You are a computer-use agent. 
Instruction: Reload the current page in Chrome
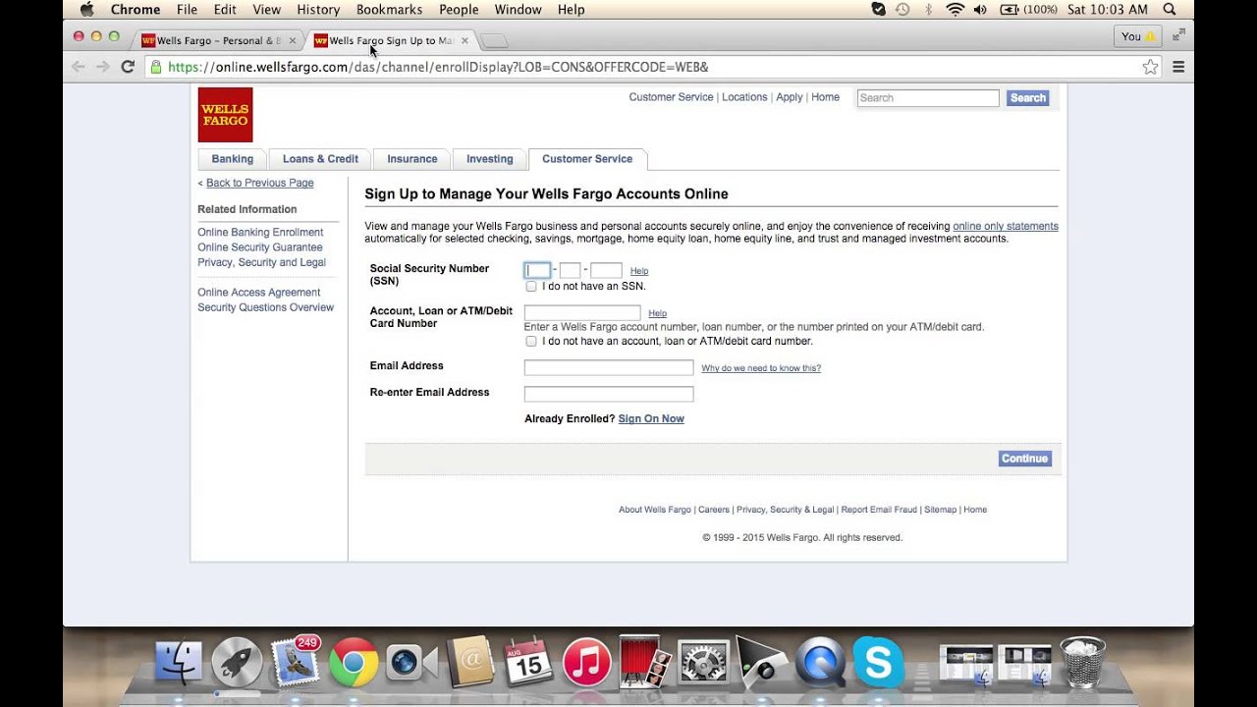pos(128,67)
